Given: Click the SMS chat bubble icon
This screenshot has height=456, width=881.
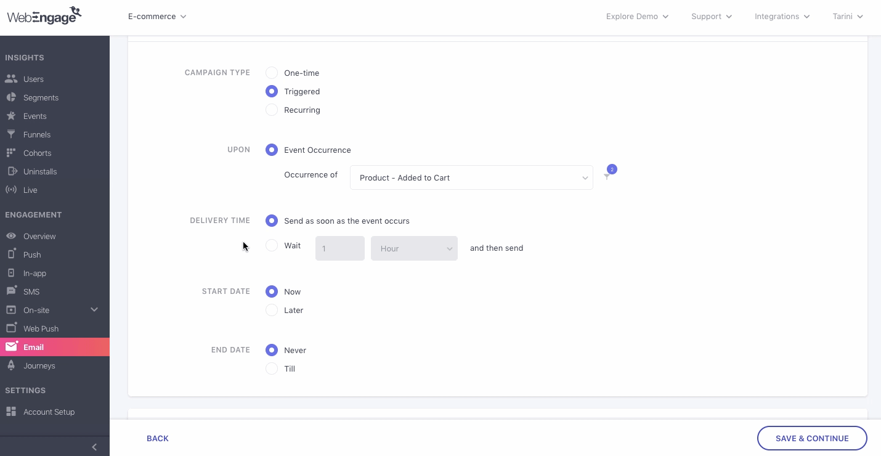Looking at the screenshot, I should coord(11,291).
